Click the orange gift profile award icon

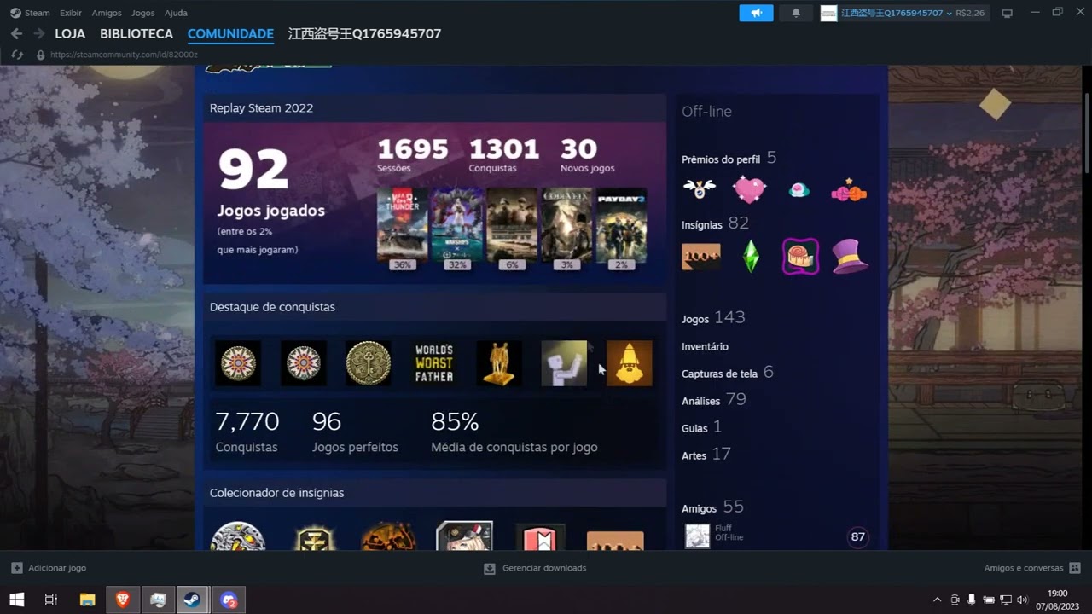[849, 191]
